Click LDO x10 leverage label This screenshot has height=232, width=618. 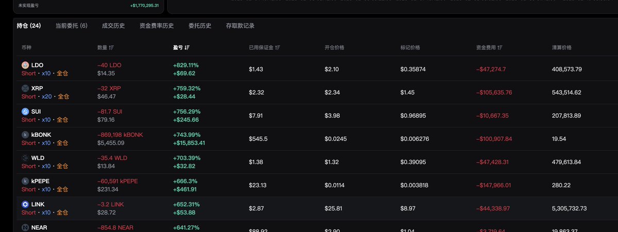(x=46, y=74)
